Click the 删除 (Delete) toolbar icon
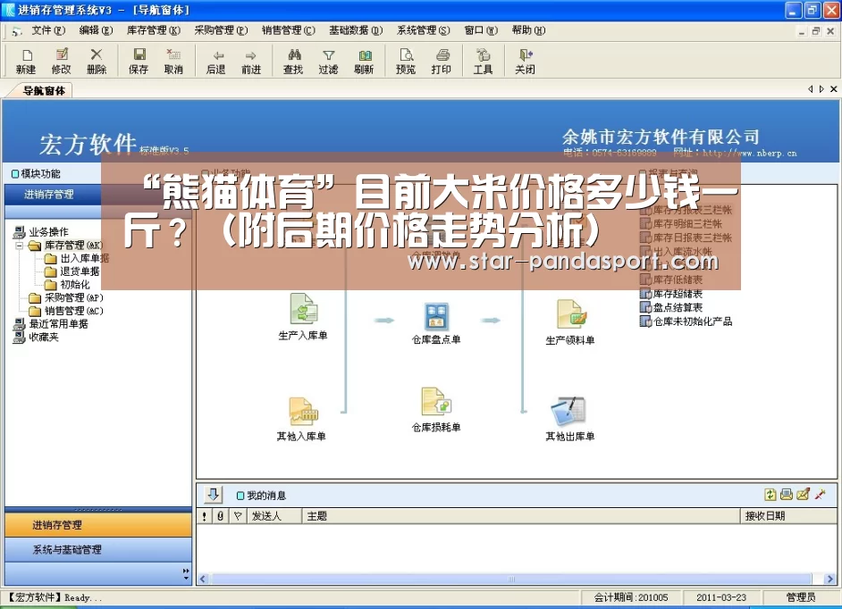 [97, 61]
